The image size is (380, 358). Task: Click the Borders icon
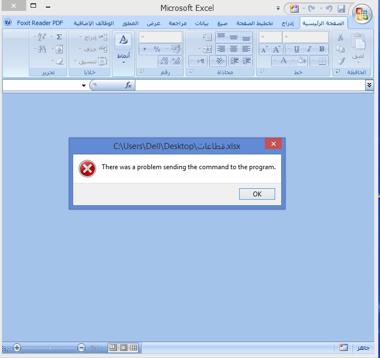pyautogui.click(x=322, y=61)
